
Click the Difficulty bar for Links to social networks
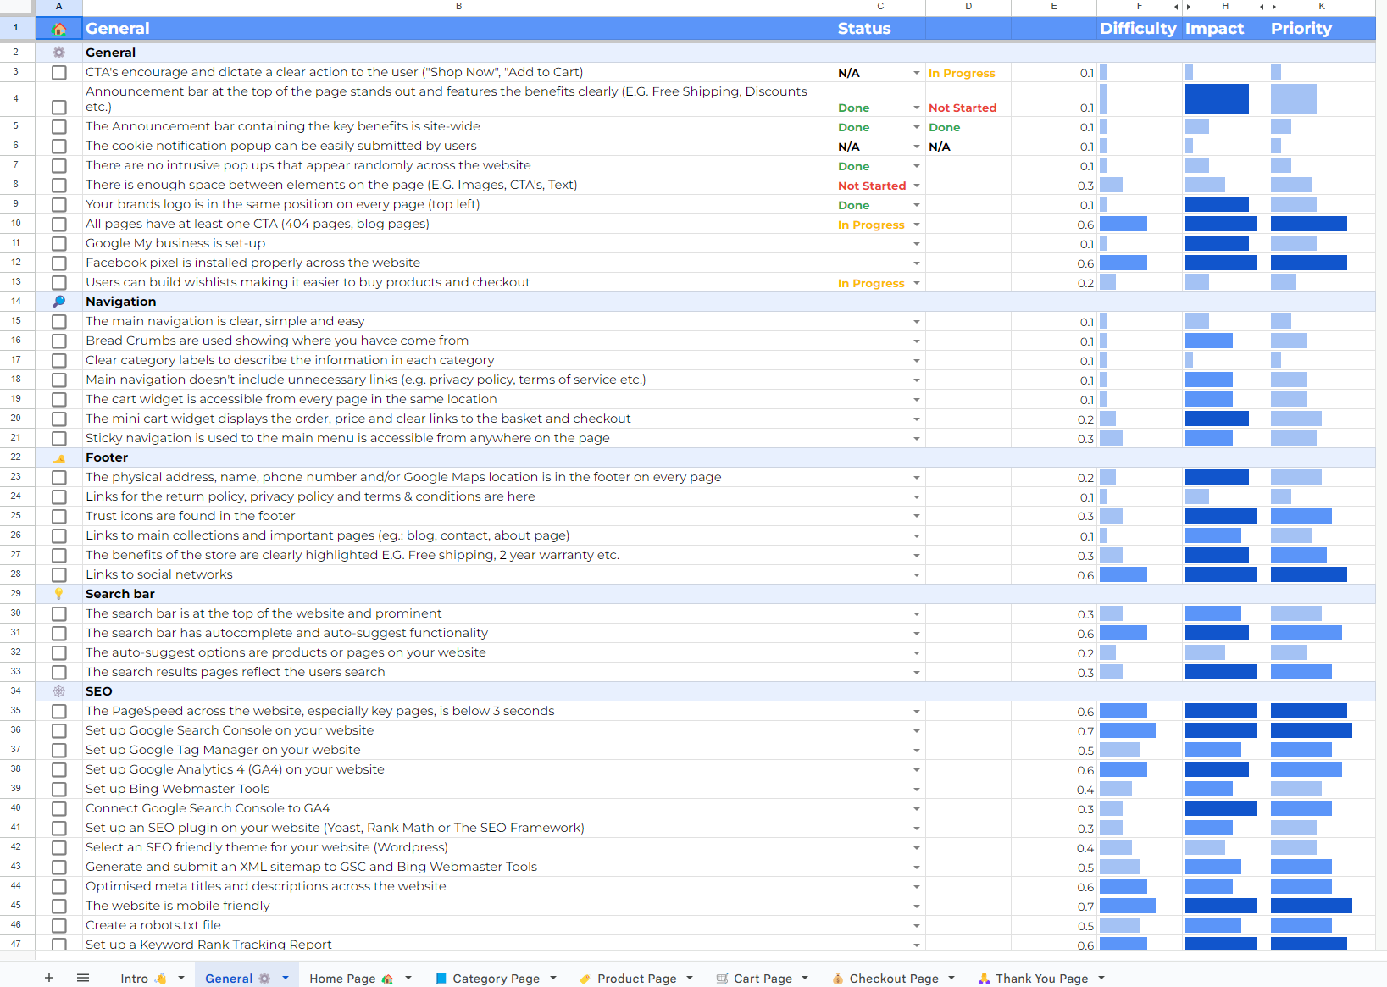point(1123,574)
